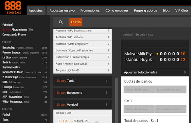Go to Cómo empezar
The image size is (191, 123).
pyautogui.click(x=117, y=10)
